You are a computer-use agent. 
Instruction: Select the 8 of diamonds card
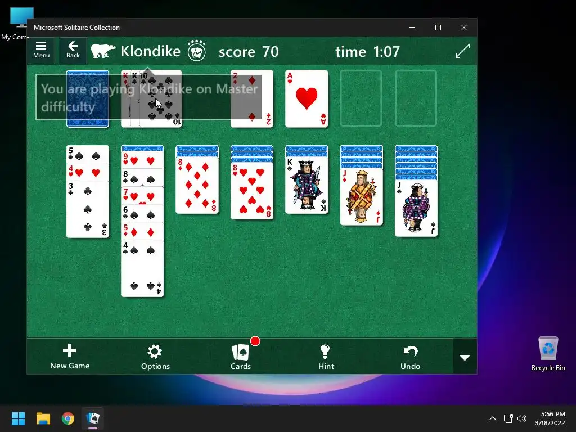click(197, 186)
